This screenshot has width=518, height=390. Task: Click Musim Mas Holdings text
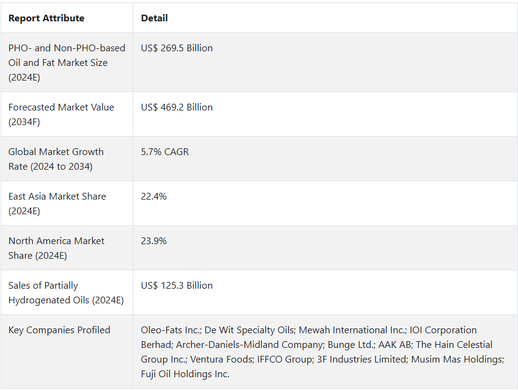coord(457,359)
